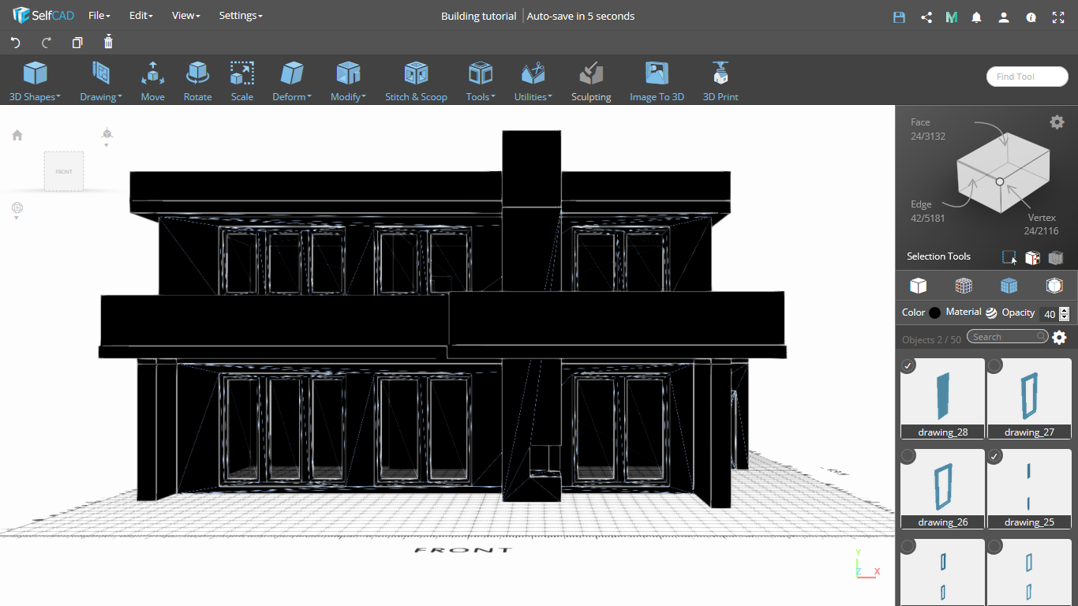
Task: Open selection panel gear settings
Action: 1057,122
